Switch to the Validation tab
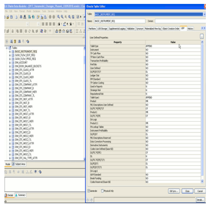The width and height of the screenshot is (212, 206). coord(131,28)
